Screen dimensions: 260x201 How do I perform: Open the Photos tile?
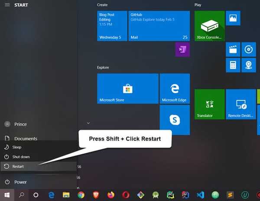233,18
